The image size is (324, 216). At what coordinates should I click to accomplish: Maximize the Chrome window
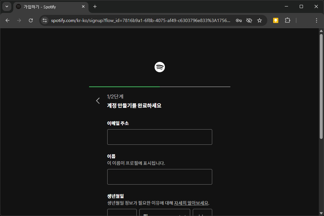pyautogui.click(x=301, y=6)
